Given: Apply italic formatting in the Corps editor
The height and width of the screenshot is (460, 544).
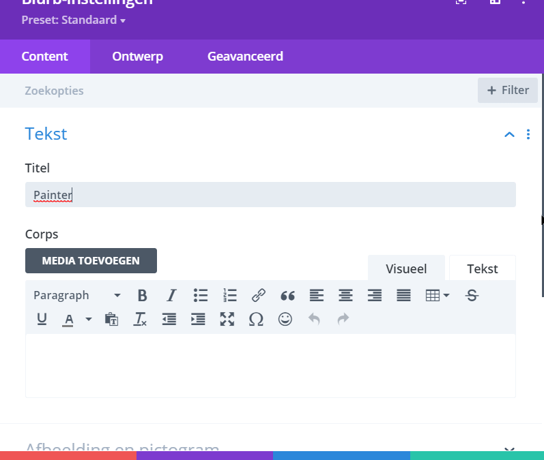Looking at the screenshot, I should (171, 295).
